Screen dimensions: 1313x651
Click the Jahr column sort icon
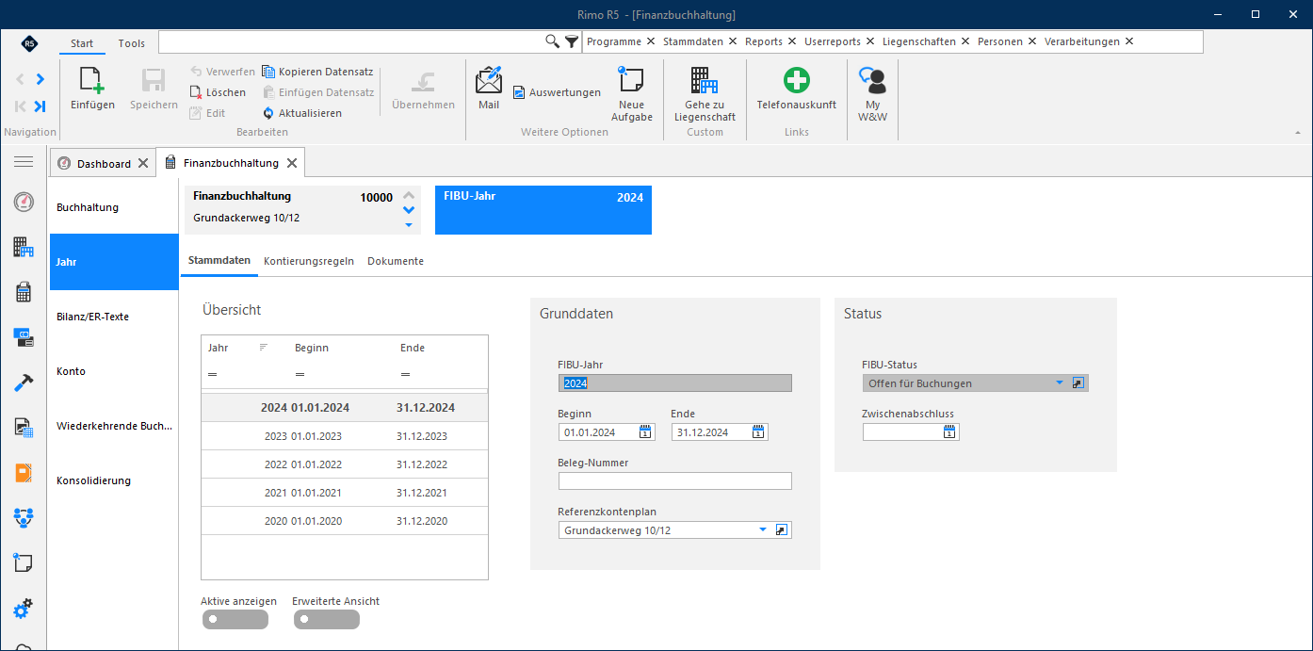(264, 348)
